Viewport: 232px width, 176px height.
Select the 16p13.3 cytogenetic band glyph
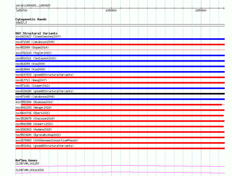[120, 25]
